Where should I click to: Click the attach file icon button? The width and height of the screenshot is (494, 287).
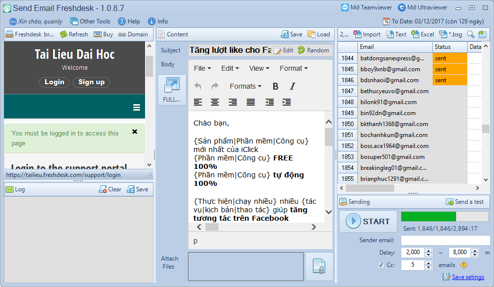point(319,266)
